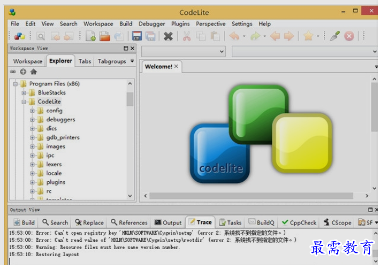Viewport: 378px width, 265px height.
Task: Open the workspace view tabs dropdown arrow
Action: [132, 61]
